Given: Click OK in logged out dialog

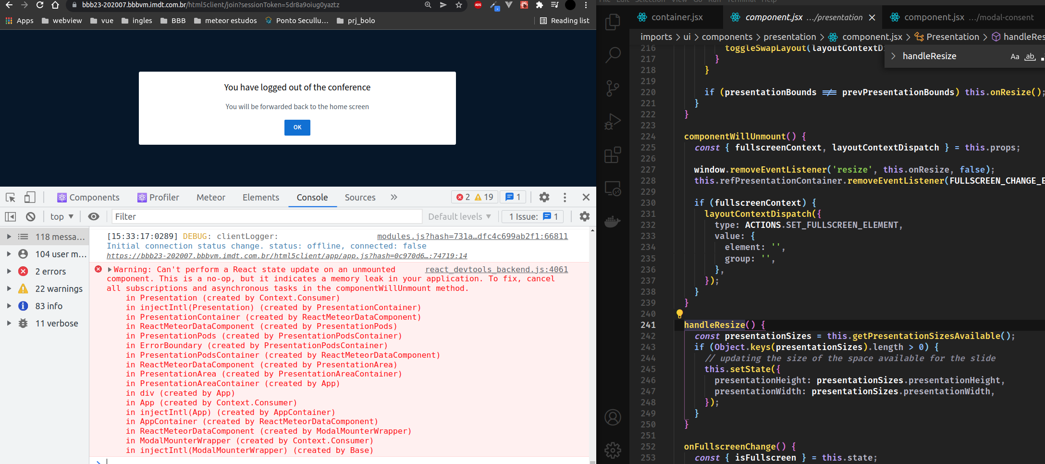Looking at the screenshot, I should click(297, 127).
